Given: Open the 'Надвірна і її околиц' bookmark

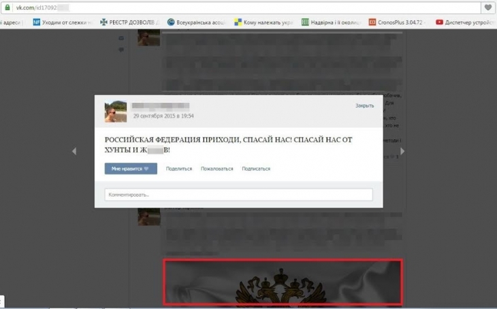Looking at the screenshot, I should 332,22.
